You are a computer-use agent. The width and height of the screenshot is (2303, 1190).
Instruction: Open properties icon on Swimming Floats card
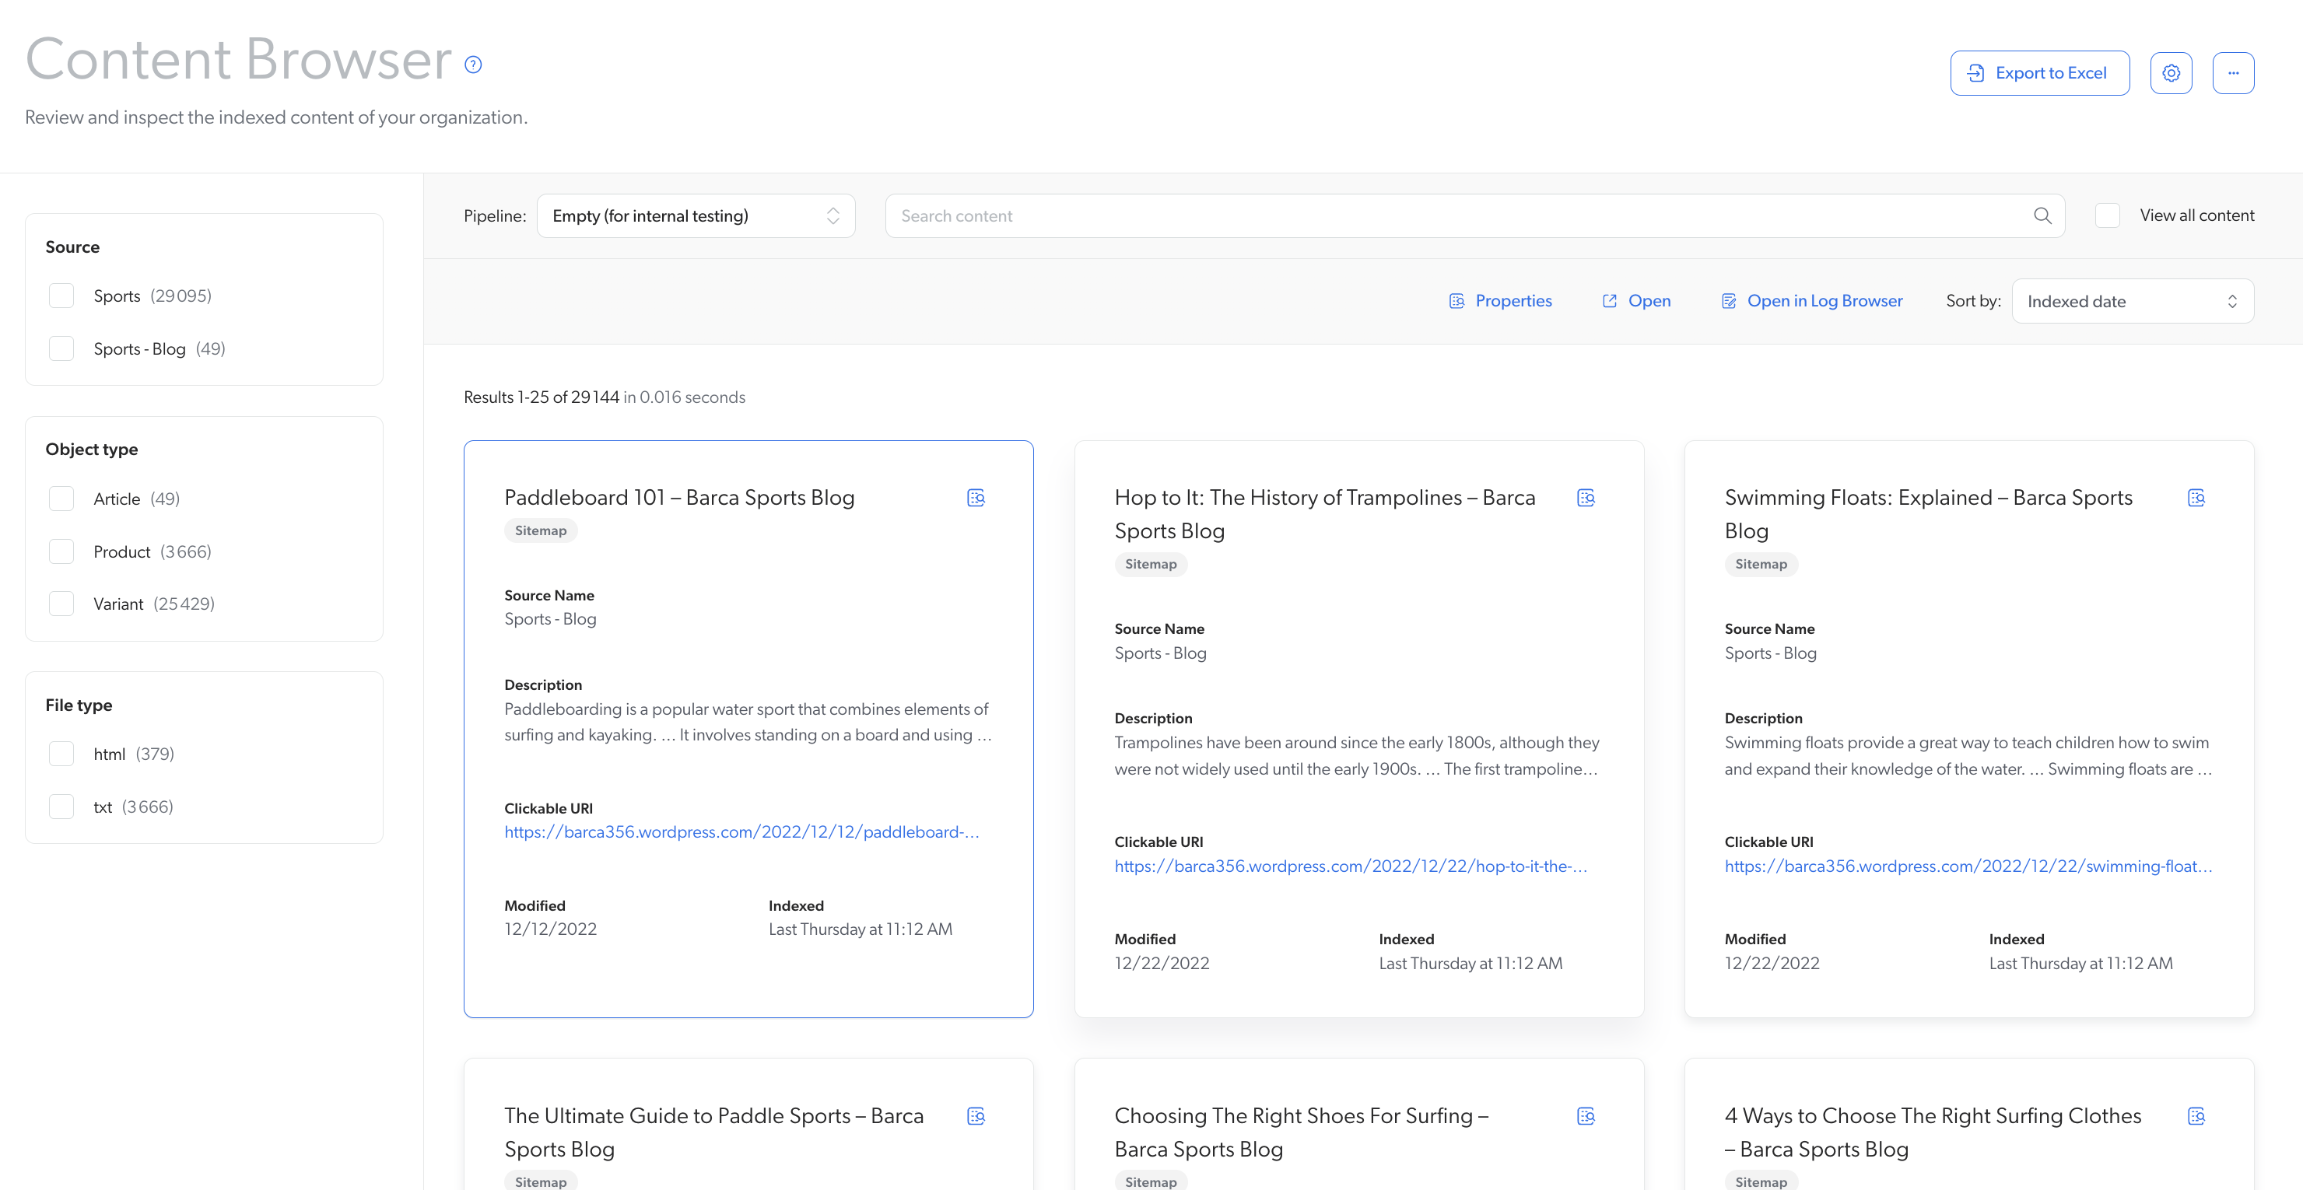click(2196, 498)
